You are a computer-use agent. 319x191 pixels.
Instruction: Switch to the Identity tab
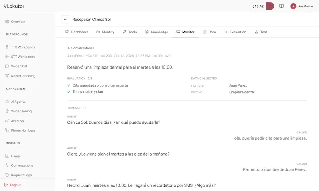coord(105,32)
